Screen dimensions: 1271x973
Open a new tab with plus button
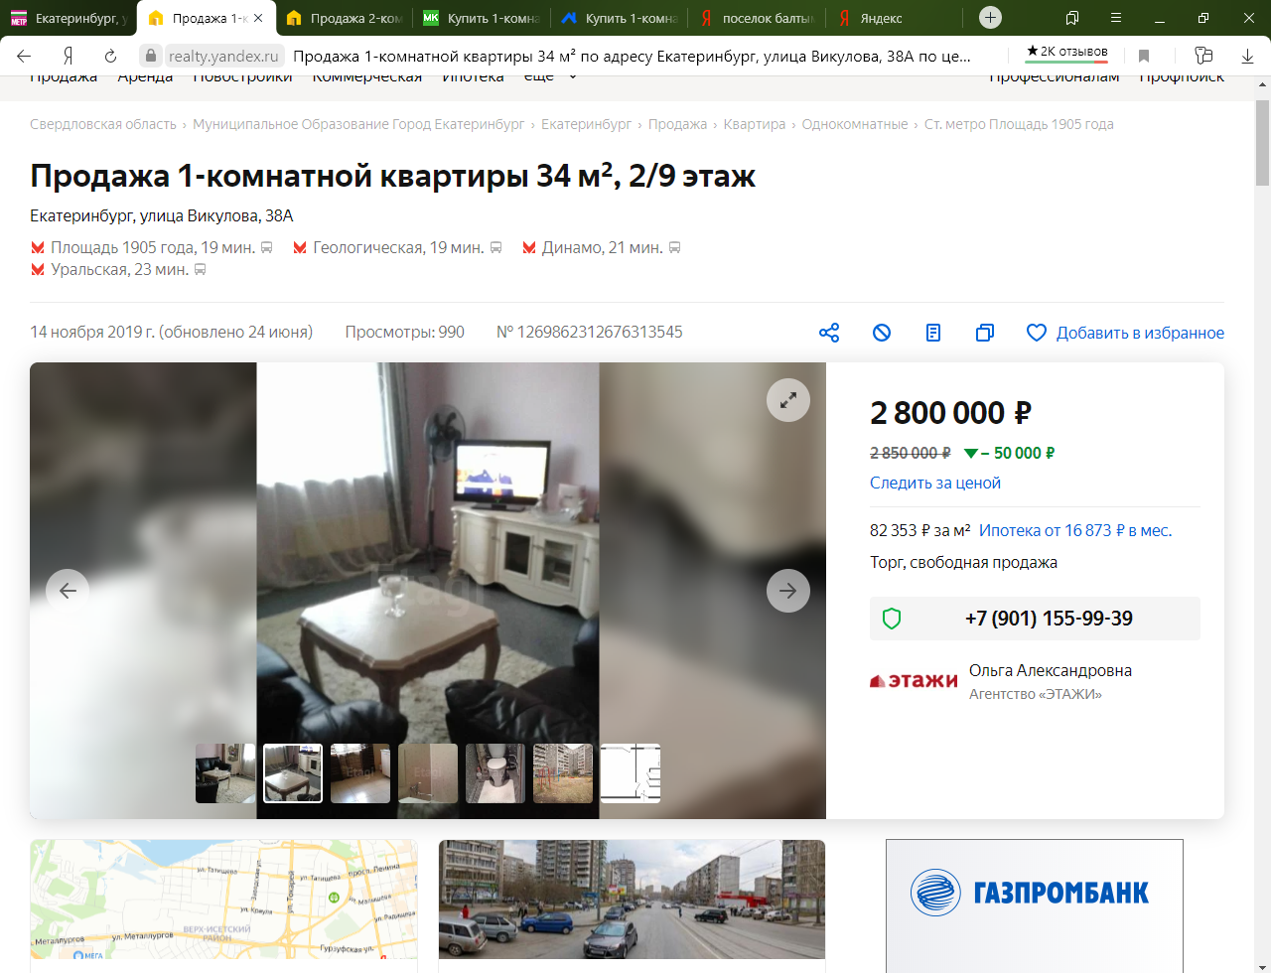[x=990, y=17]
